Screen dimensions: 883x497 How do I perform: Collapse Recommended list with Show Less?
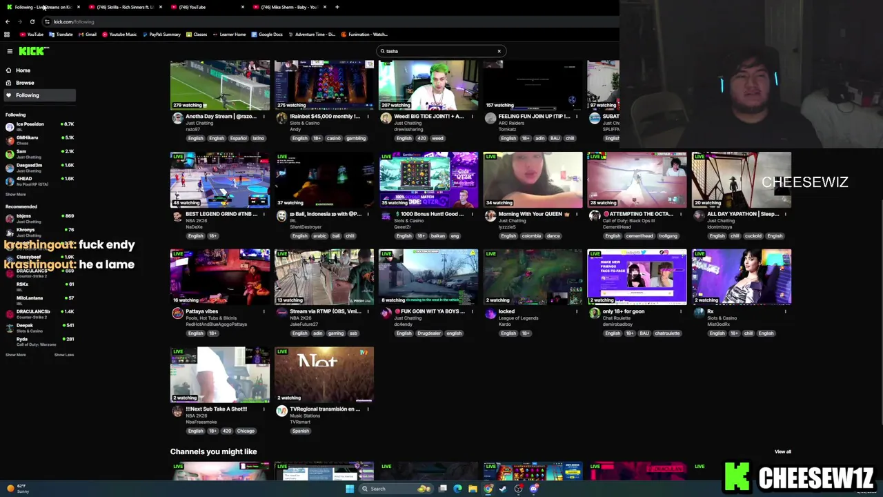pyautogui.click(x=64, y=355)
